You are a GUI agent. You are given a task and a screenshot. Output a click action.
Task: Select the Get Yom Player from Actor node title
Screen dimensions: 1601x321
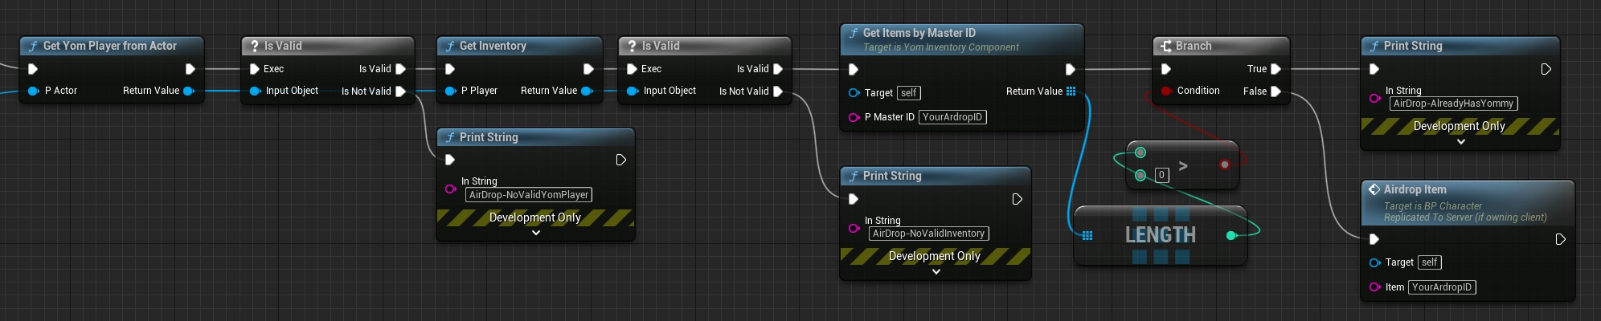click(x=109, y=46)
